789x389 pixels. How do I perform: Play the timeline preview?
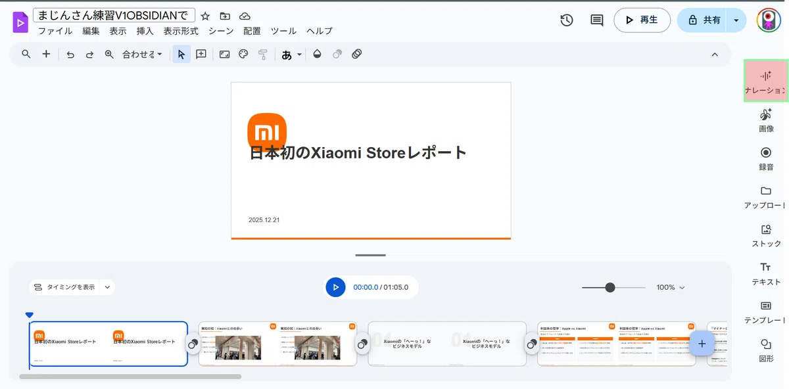pos(335,287)
